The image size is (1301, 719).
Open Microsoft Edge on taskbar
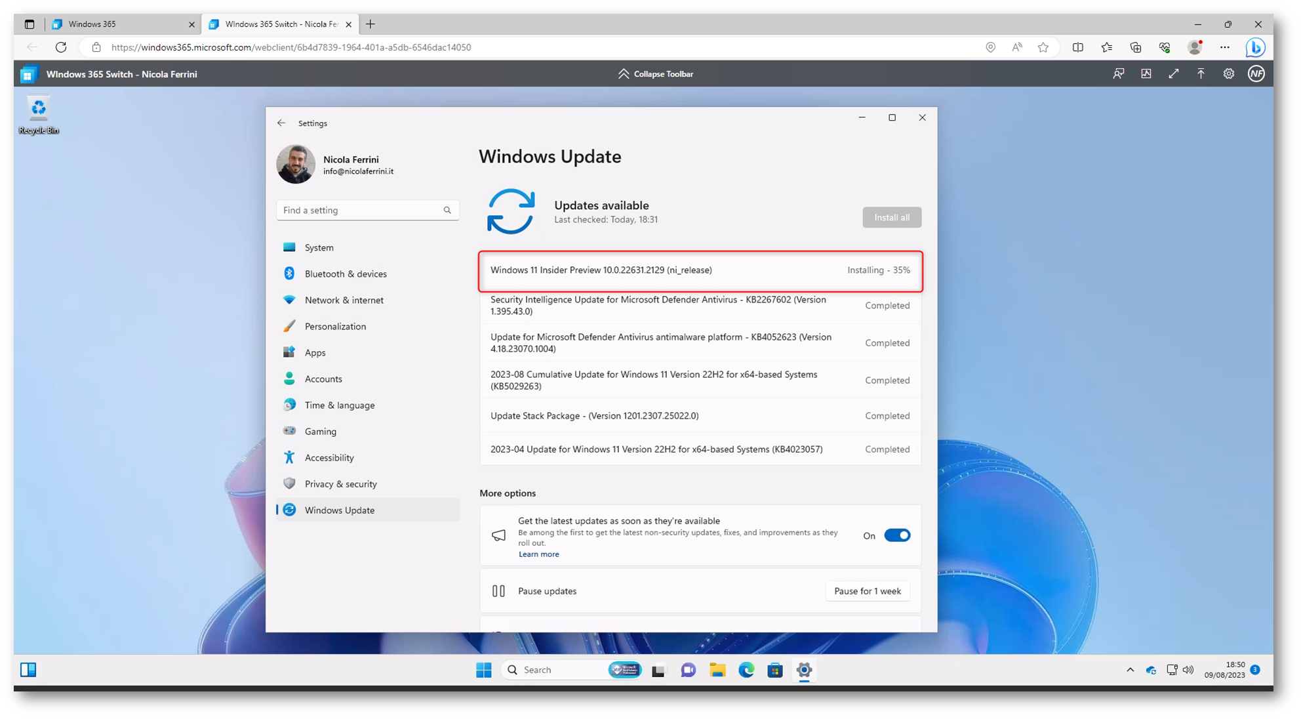pyautogui.click(x=746, y=670)
